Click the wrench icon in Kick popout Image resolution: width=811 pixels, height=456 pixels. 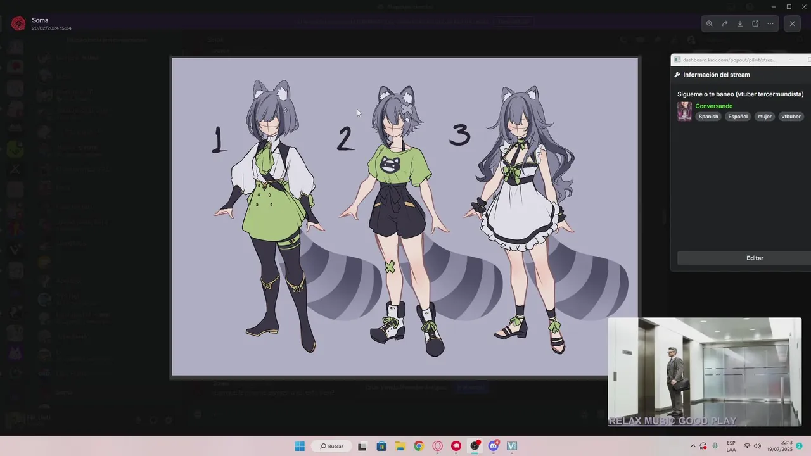677,75
